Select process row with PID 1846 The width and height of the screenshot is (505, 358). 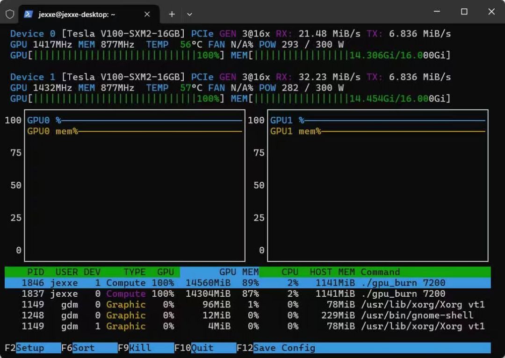click(x=248, y=283)
